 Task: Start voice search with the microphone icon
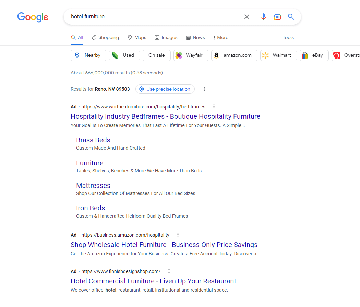pos(264,17)
